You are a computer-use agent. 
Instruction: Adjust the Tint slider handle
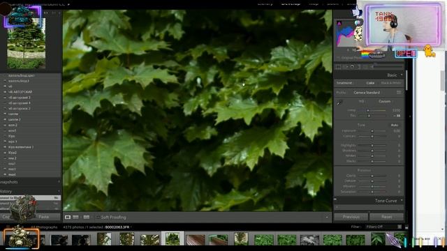[x=369, y=116]
